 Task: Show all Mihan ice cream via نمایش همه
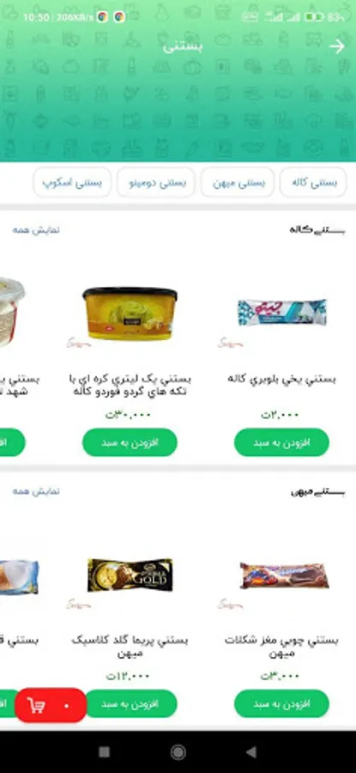36,491
